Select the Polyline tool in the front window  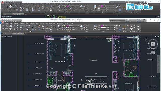coord(6,27)
